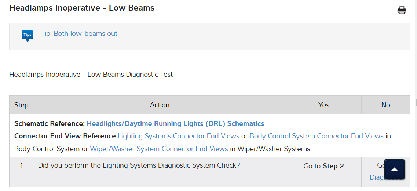
Task: Click the blue Tips speech-bubble icon
Action: (x=27, y=36)
